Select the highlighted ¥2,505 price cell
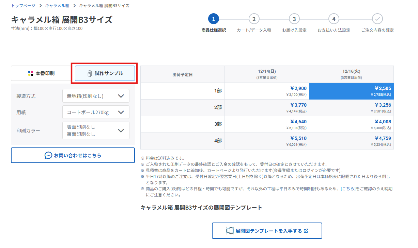The height and width of the screenshot is (248, 418). [x=351, y=91]
